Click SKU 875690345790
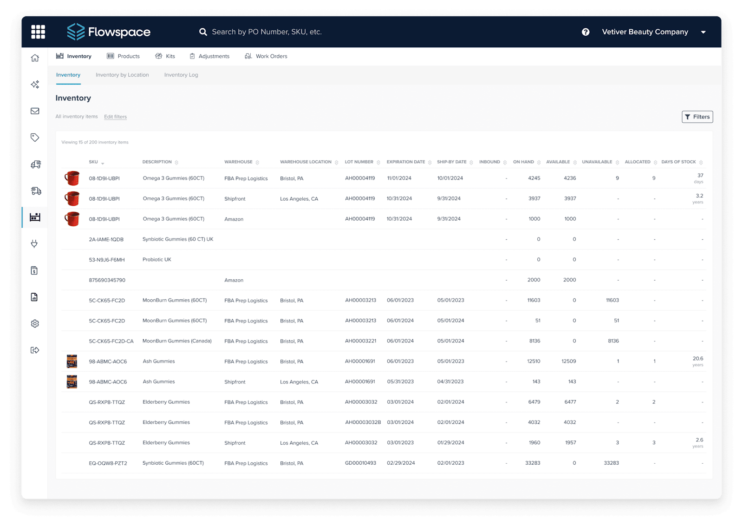This screenshot has height=526, width=743. (107, 280)
